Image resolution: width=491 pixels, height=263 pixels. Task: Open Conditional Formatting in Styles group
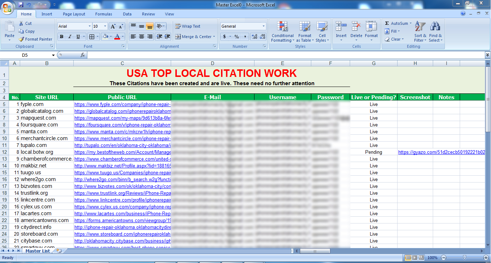[x=283, y=32]
